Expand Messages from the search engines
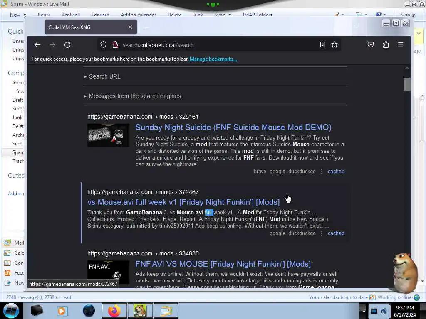 pyautogui.click(x=132, y=96)
